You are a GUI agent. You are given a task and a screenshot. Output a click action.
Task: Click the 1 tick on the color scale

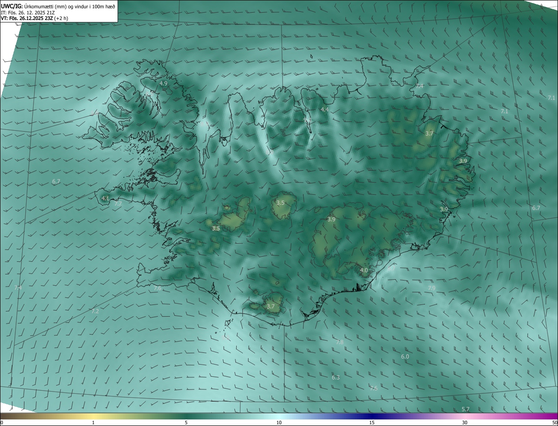click(x=93, y=423)
